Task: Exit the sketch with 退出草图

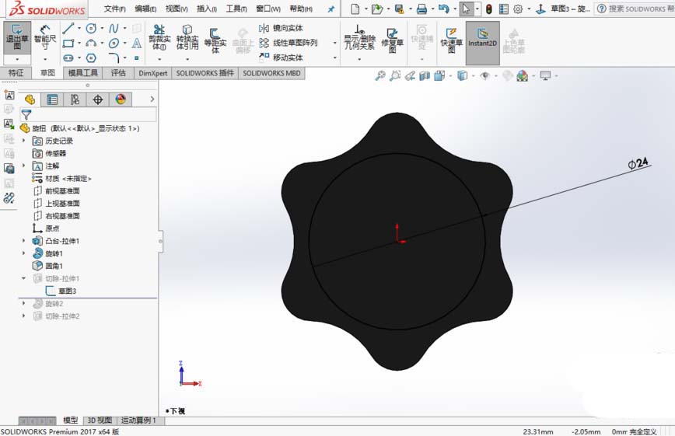Action: point(17,38)
